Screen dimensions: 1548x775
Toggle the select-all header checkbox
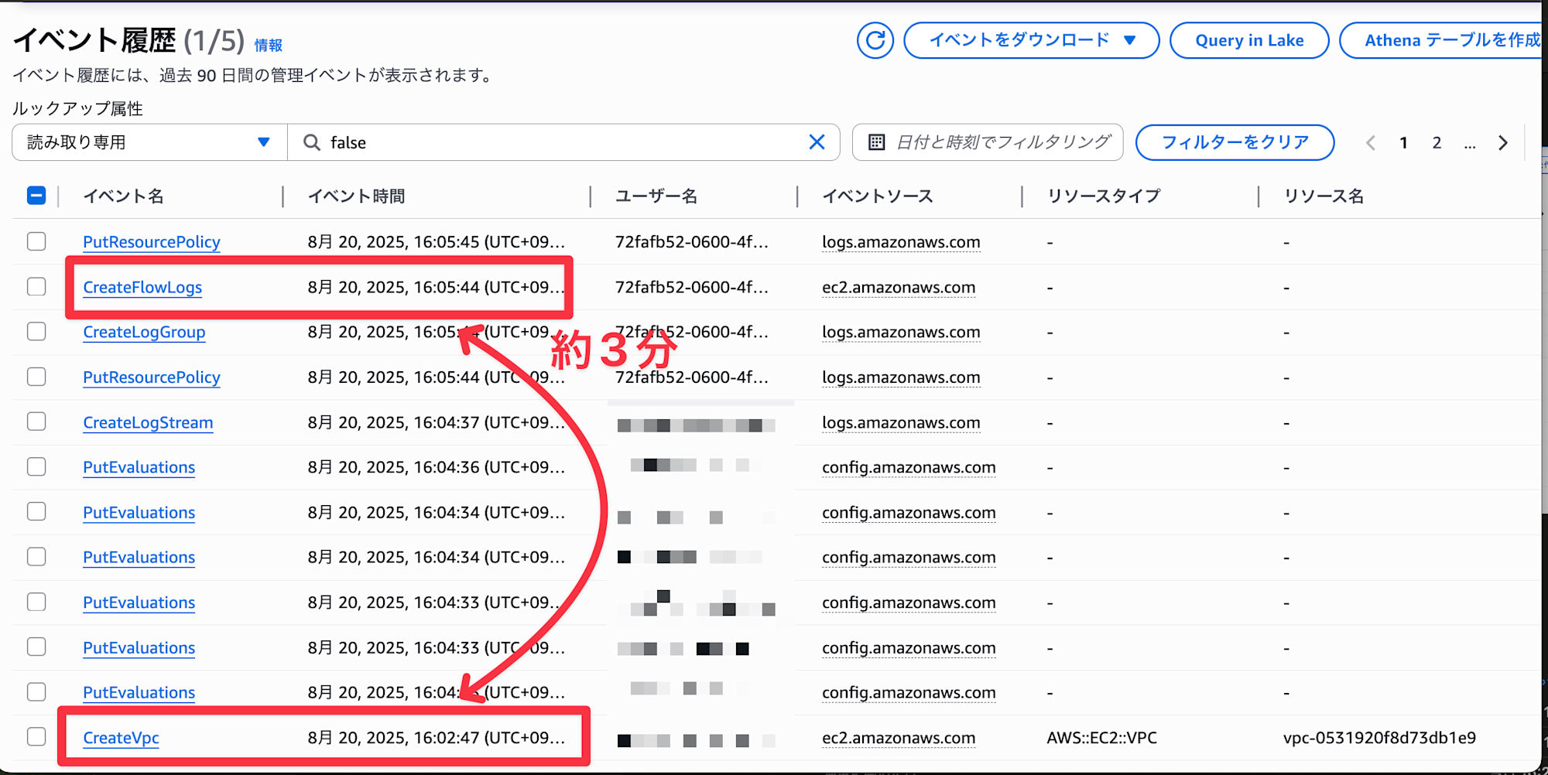click(36, 196)
